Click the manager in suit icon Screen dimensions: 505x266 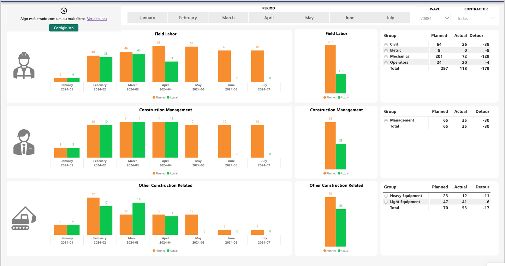(24, 142)
